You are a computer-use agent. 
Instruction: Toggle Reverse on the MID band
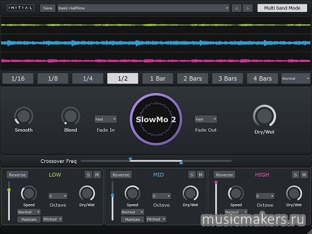[121, 175]
